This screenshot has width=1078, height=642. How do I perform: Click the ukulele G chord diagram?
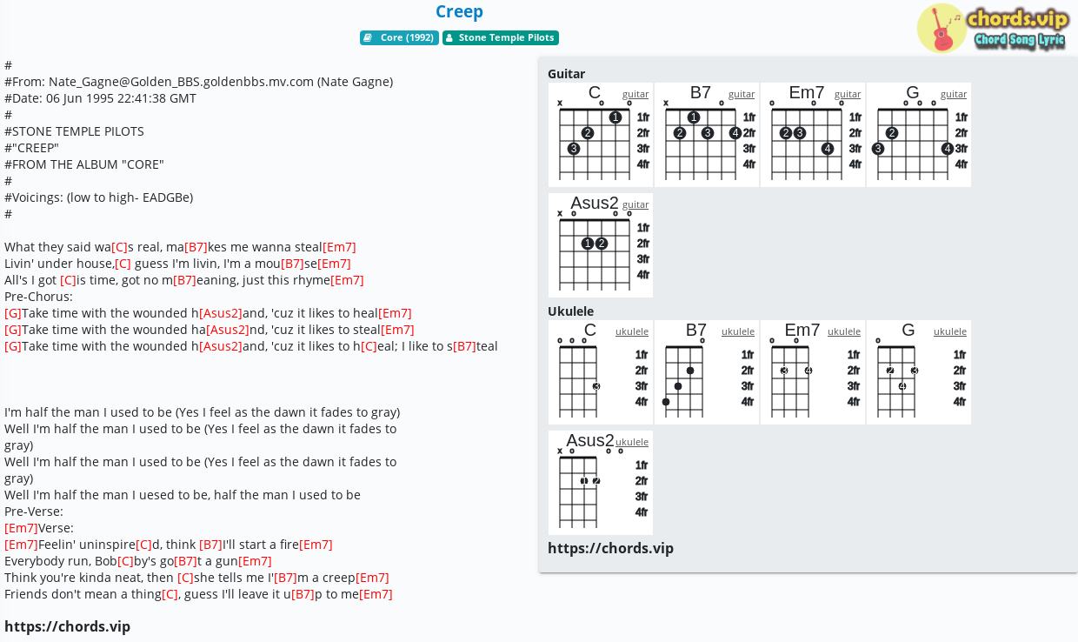click(x=919, y=372)
